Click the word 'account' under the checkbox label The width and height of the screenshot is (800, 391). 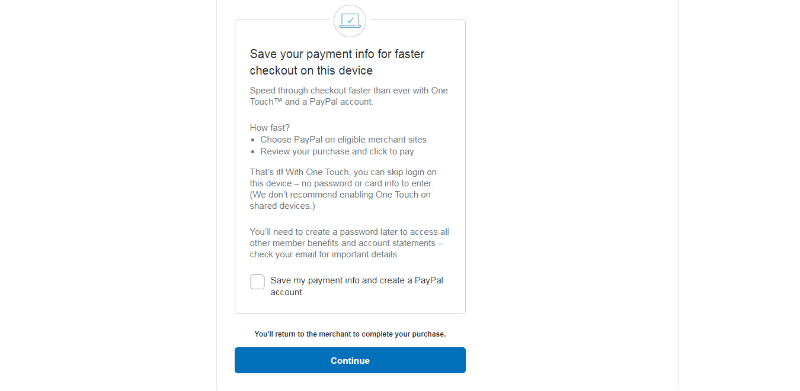click(x=286, y=292)
